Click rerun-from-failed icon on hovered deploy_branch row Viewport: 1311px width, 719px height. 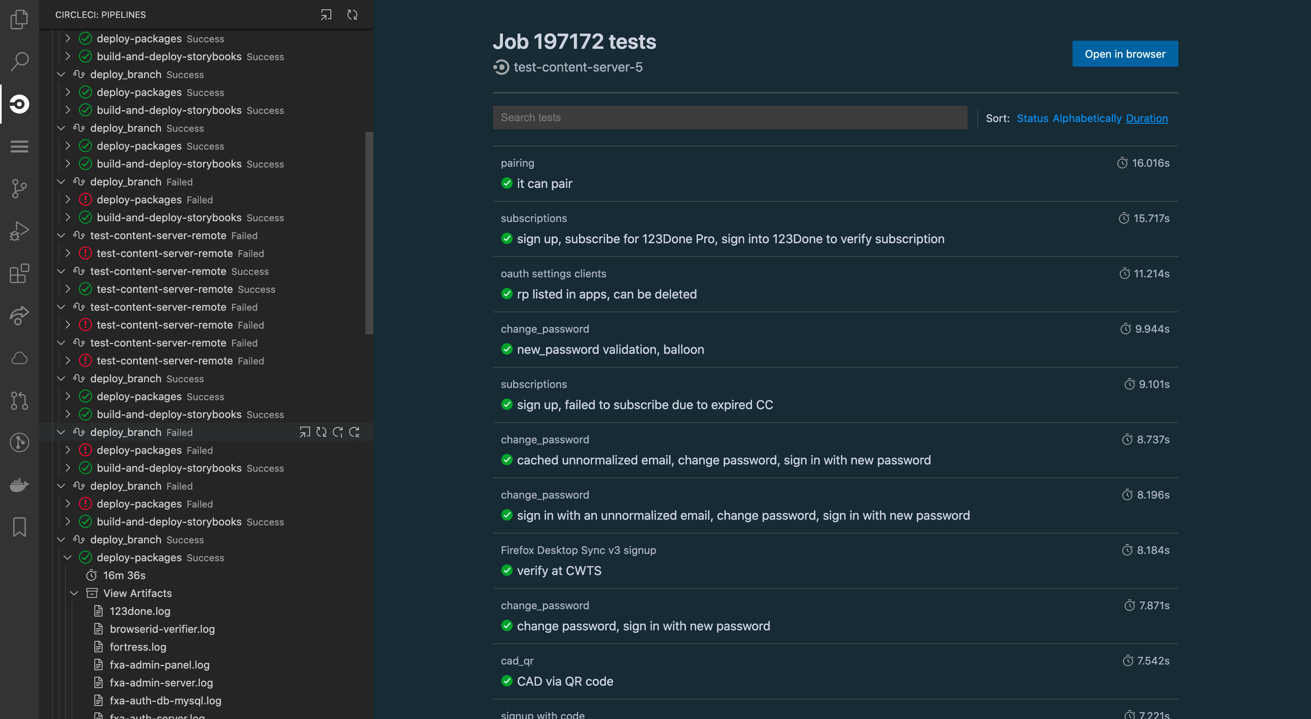(x=338, y=432)
